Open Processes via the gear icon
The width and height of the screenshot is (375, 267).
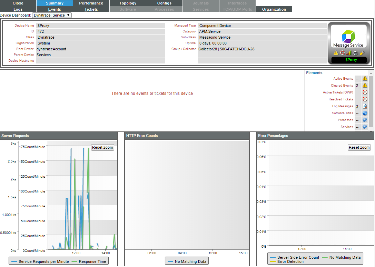pyautogui.click(x=365, y=120)
